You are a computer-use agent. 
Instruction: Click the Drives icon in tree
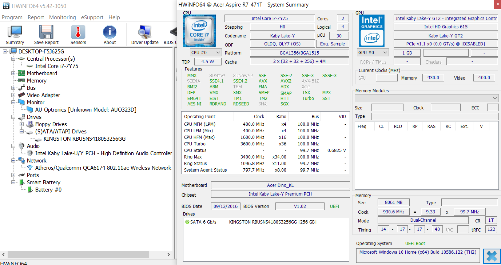[22, 117]
